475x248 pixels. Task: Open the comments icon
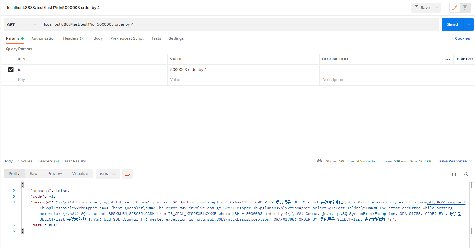tap(465, 8)
